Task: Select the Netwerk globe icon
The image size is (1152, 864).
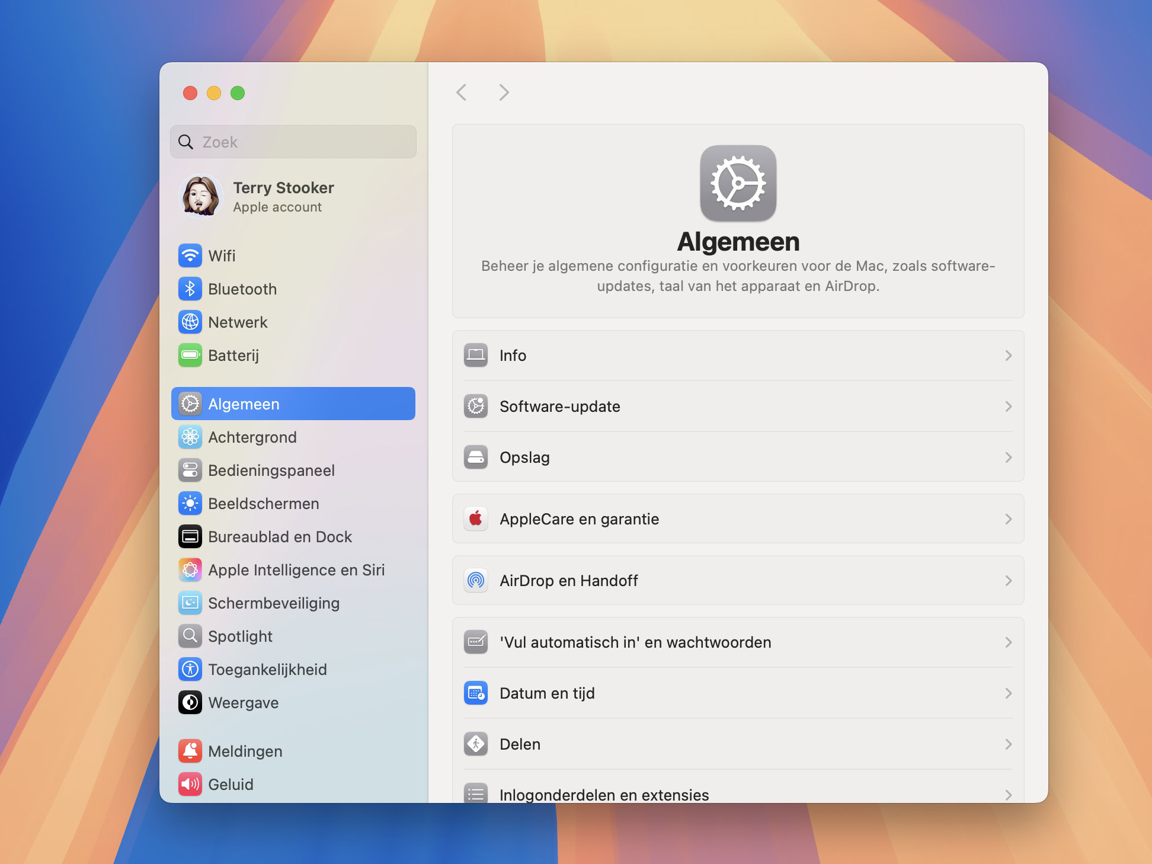Action: coord(190,322)
